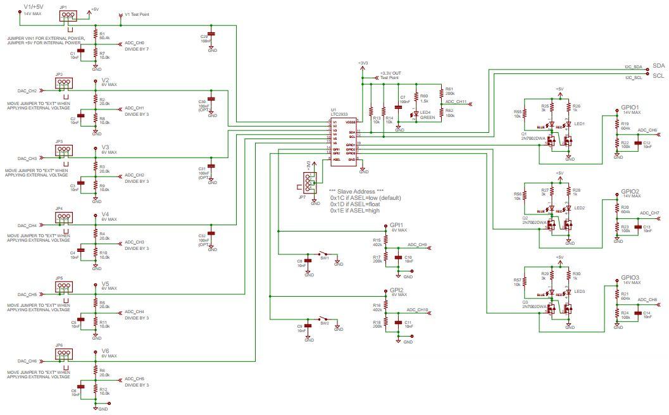
Task: Select the SCL output terminal
Action: (658, 76)
